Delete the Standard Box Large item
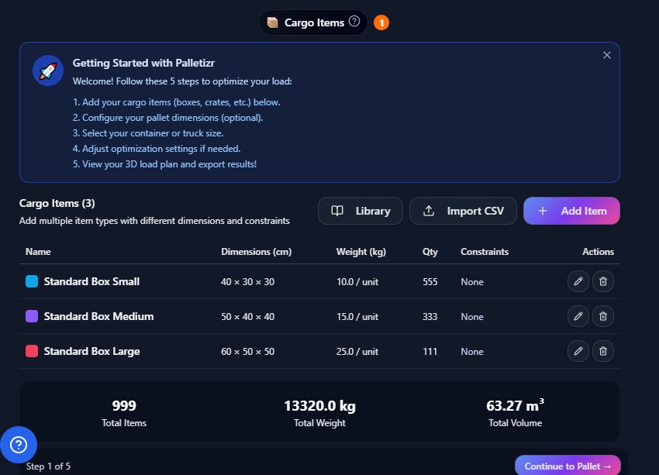 pyautogui.click(x=603, y=351)
